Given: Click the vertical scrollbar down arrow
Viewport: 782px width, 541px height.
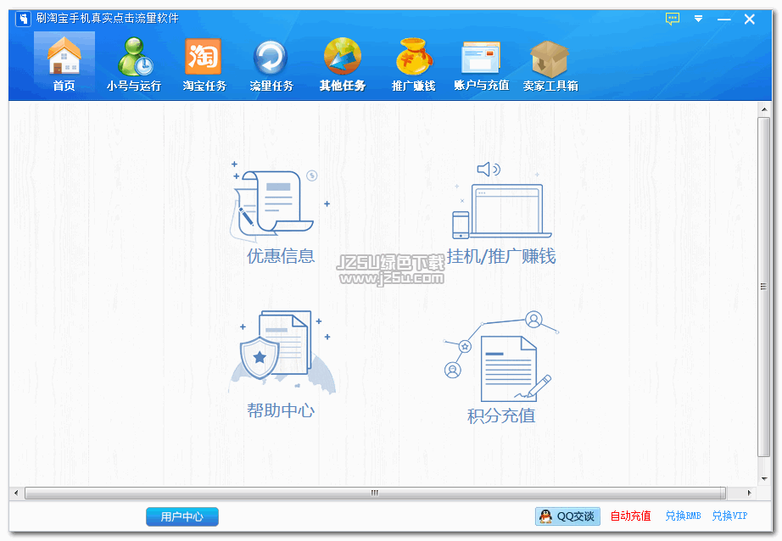Looking at the screenshot, I should click(x=763, y=479).
